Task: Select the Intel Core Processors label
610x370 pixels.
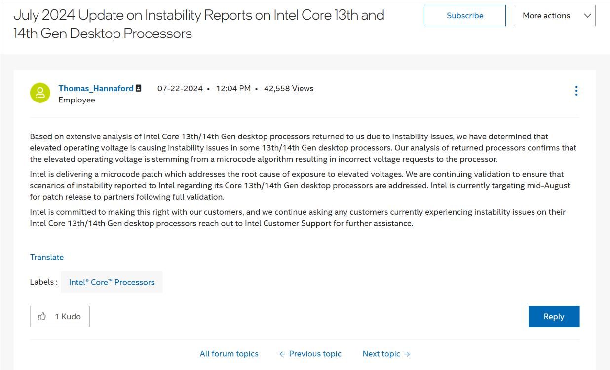Action: (112, 282)
